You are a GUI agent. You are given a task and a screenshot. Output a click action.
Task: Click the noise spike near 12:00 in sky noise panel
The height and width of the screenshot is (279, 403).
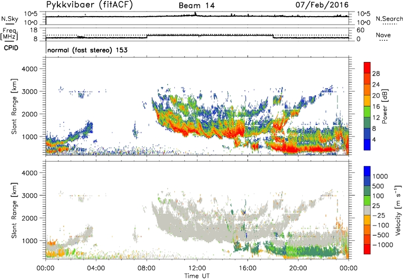tap(195, 14)
